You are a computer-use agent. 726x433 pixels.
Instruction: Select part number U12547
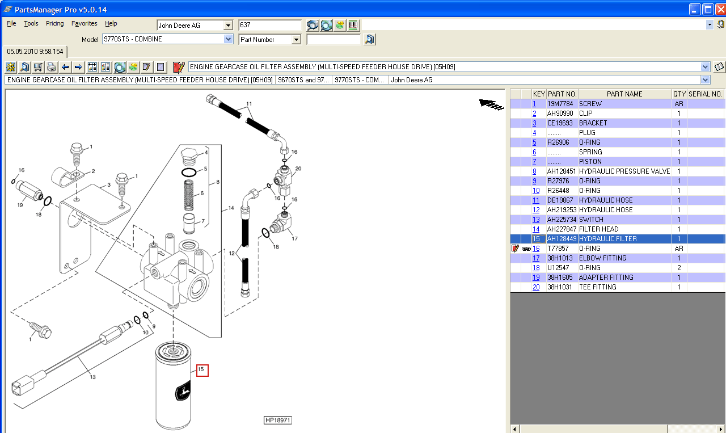pos(558,268)
